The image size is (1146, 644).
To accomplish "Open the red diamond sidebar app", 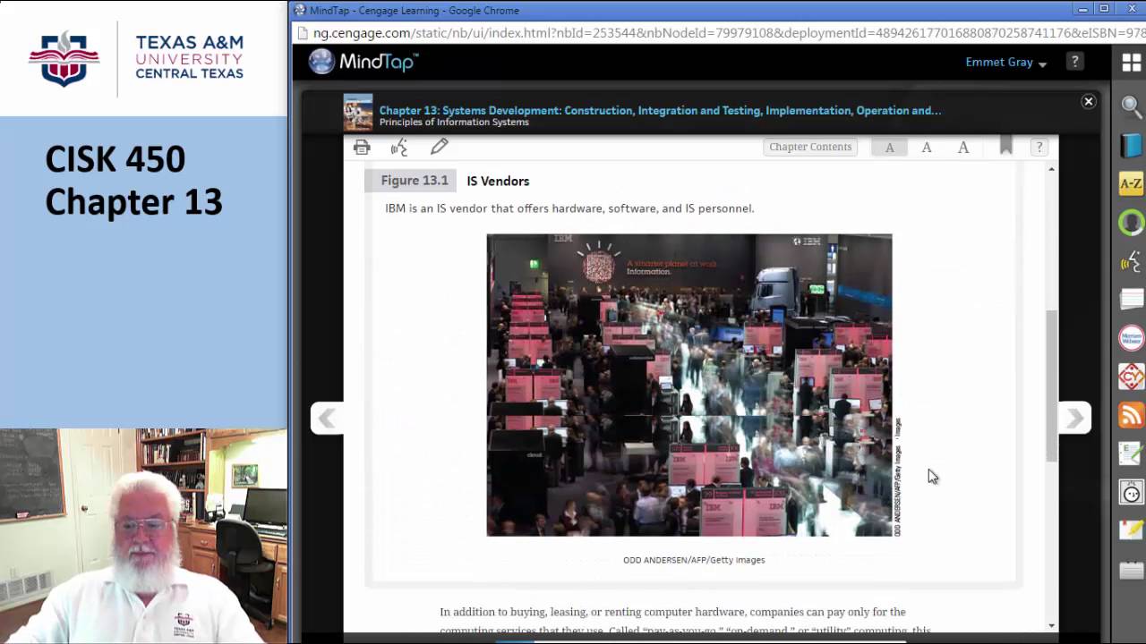I will click(x=1132, y=377).
